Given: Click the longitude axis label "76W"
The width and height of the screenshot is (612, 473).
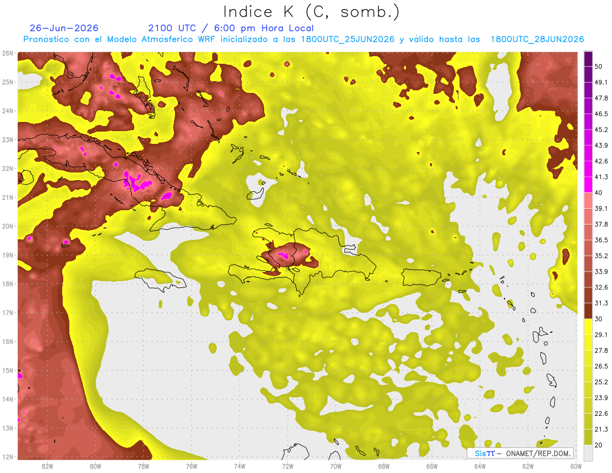Looking at the screenshot, I should (191, 466).
